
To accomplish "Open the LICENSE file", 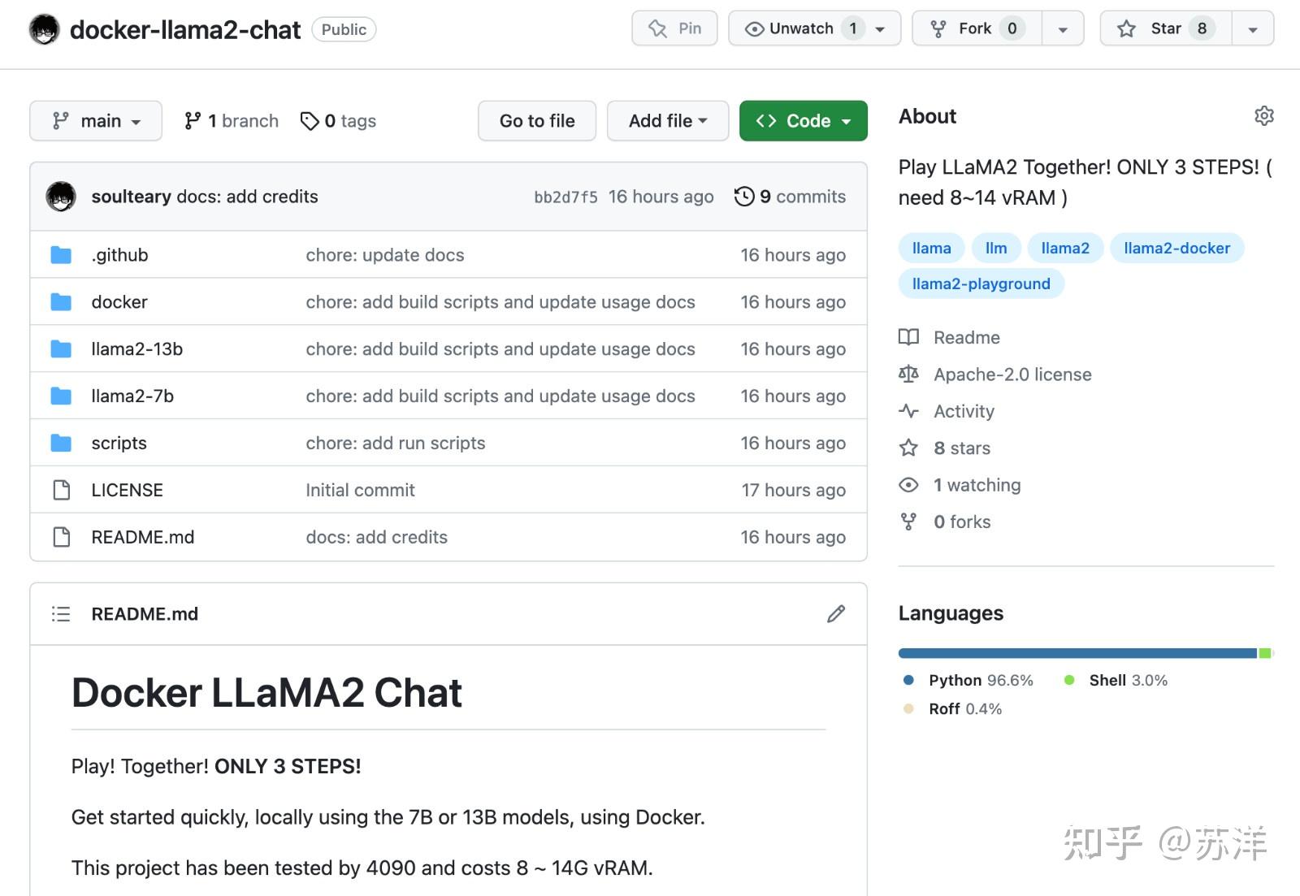I will pyautogui.click(x=126, y=490).
